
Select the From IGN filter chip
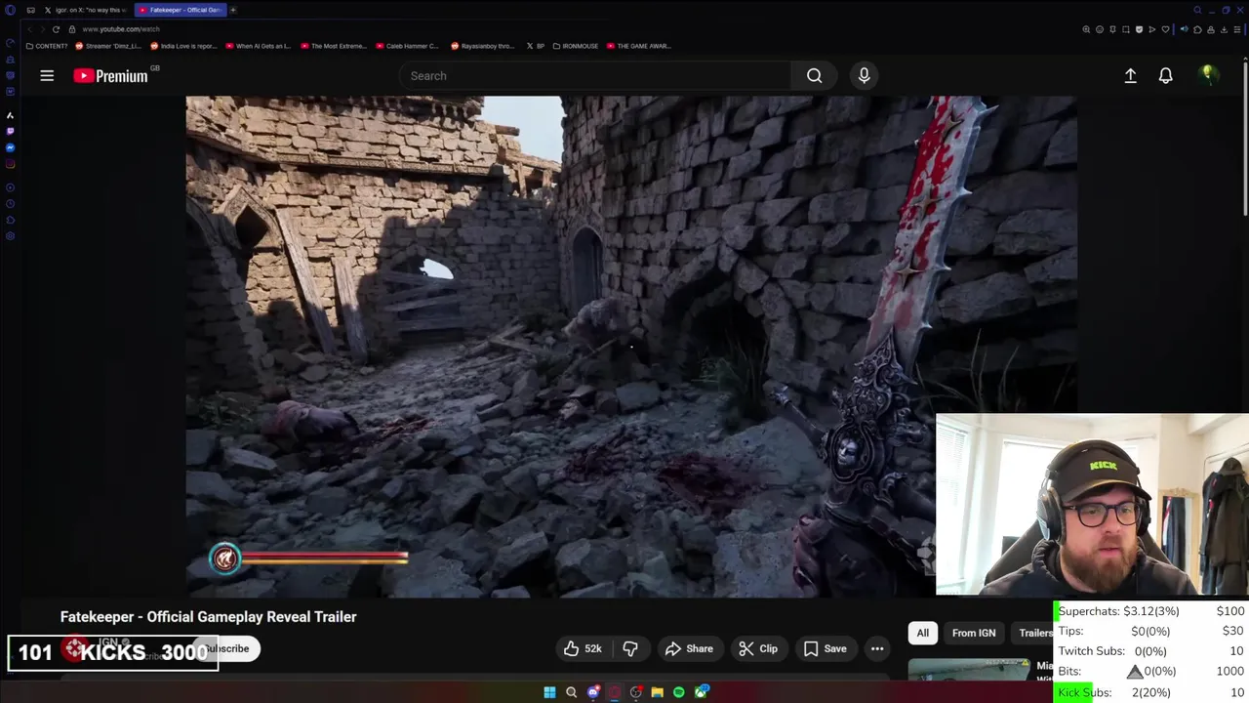pos(974,633)
